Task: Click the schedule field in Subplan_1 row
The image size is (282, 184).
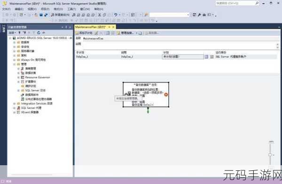Action: click(183, 57)
